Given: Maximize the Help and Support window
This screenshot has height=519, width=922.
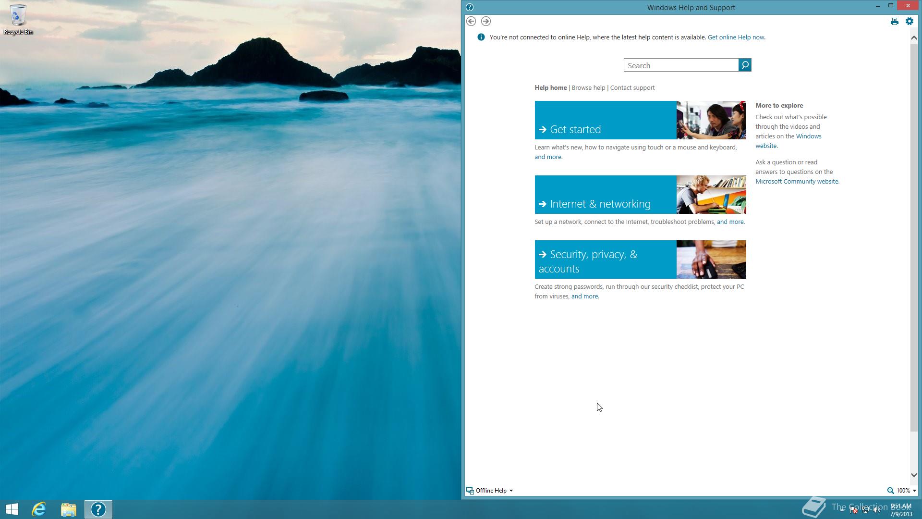Looking at the screenshot, I should (x=890, y=6).
